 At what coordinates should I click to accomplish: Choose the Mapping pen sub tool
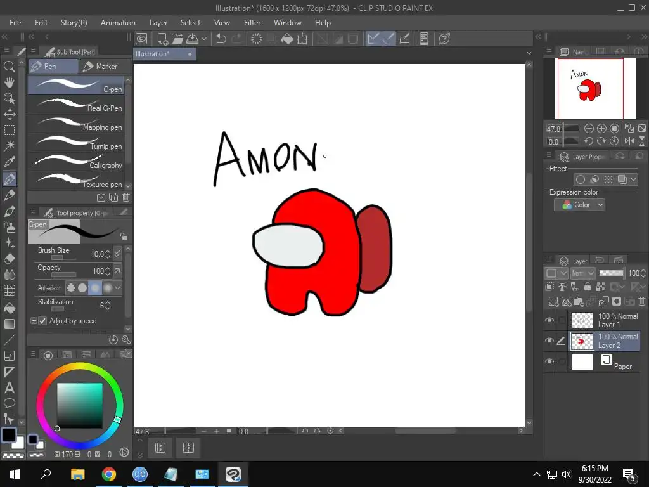pyautogui.click(x=76, y=123)
